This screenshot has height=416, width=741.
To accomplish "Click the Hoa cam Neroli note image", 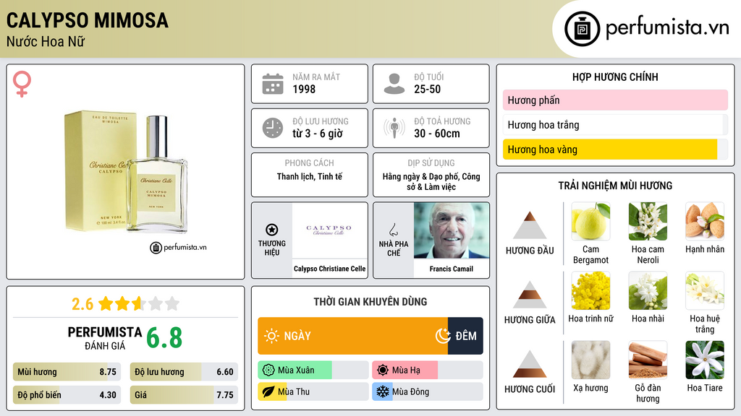I will point(648,222).
